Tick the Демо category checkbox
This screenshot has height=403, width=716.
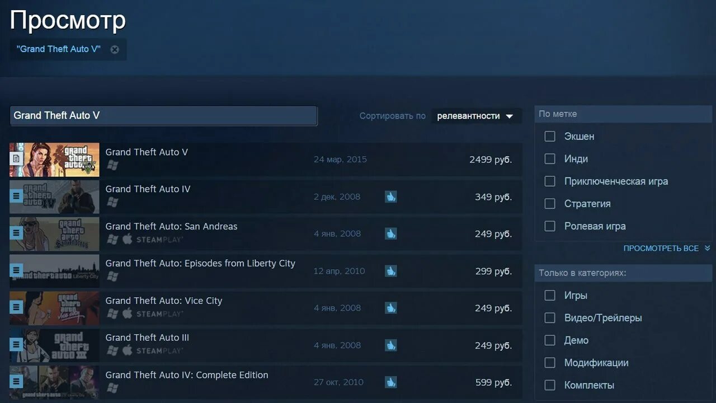click(x=550, y=340)
